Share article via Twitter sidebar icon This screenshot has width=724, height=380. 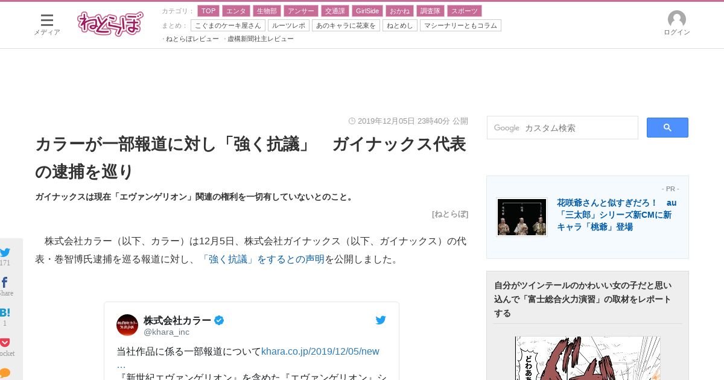click(5, 253)
